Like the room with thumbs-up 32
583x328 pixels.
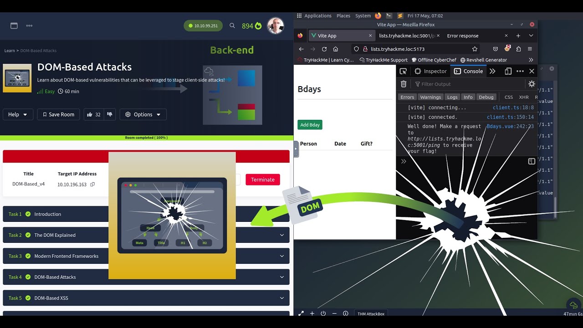pyautogui.click(x=94, y=114)
